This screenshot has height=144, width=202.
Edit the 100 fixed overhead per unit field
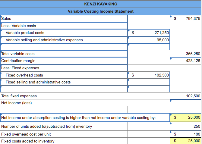pyautogui.click(x=185, y=134)
